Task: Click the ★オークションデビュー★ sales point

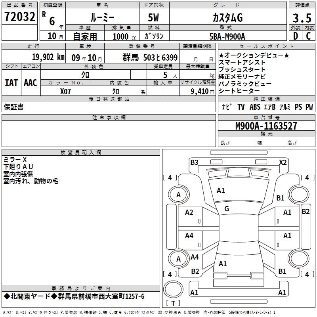Action: (254, 55)
